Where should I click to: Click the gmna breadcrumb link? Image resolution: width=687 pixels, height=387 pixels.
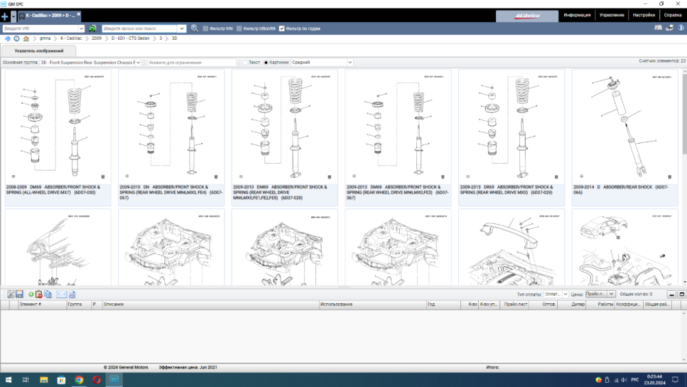coord(45,38)
